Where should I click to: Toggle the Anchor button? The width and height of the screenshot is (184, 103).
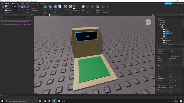tap(76, 10)
